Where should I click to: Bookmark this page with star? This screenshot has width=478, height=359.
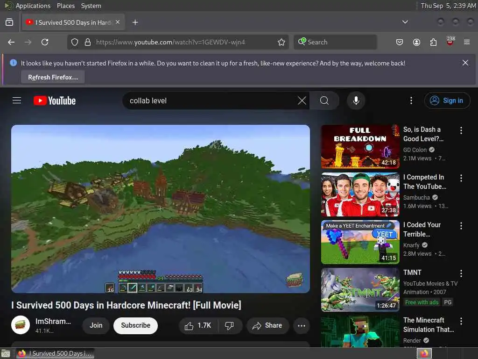(281, 42)
